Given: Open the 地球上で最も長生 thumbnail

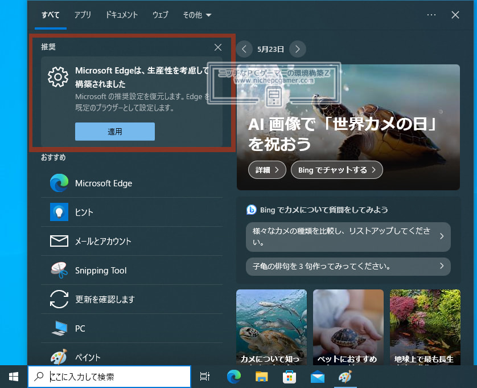Looking at the screenshot, I should click(x=425, y=327).
